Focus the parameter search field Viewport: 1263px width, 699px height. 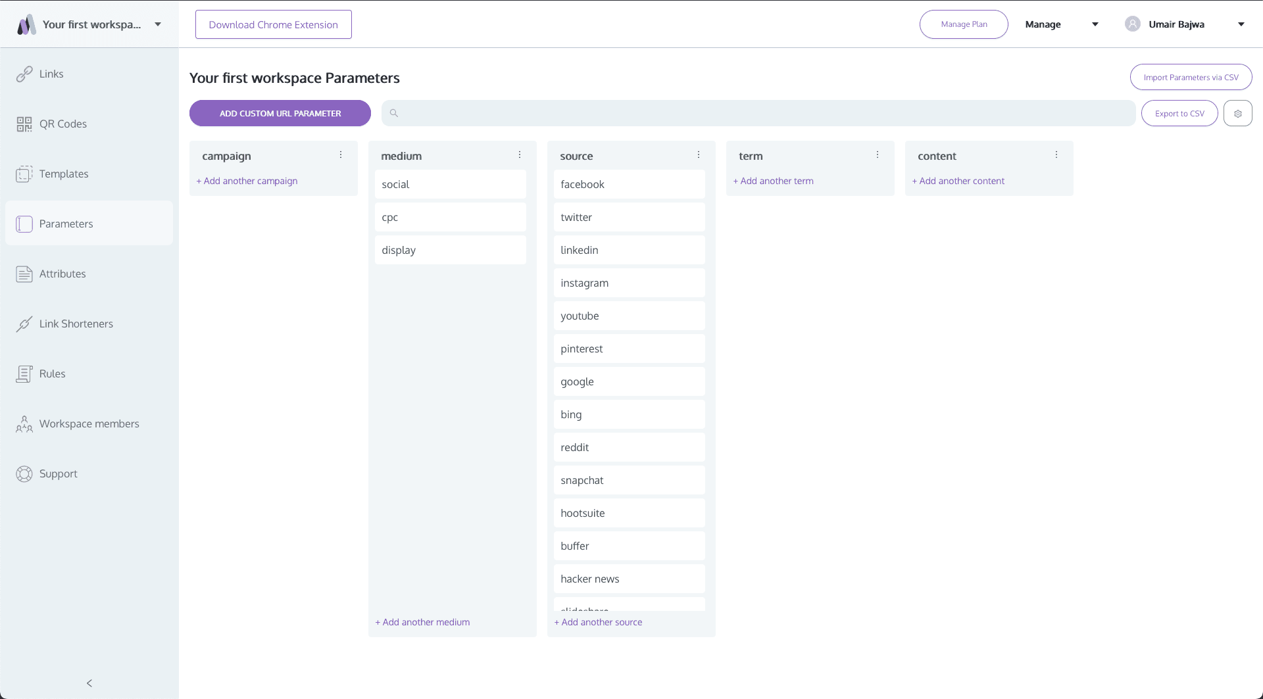pyautogui.click(x=758, y=113)
